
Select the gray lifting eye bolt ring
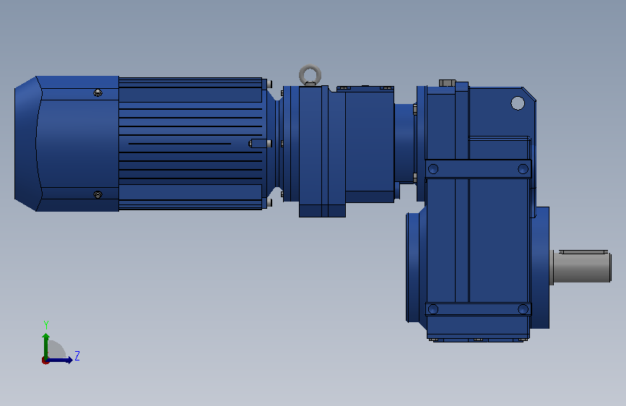coord(310,74)
